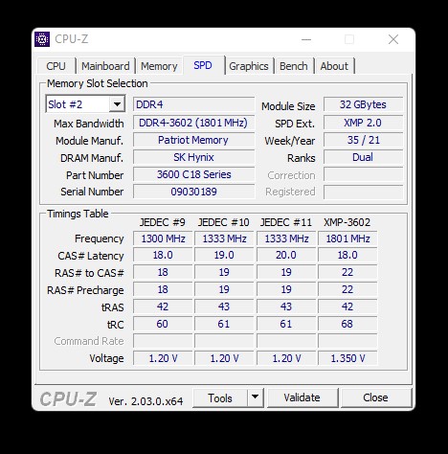The image size is (448, 454).
Task: Click the 1.350 V XMP voltage cell
Action: coord(347,358)
